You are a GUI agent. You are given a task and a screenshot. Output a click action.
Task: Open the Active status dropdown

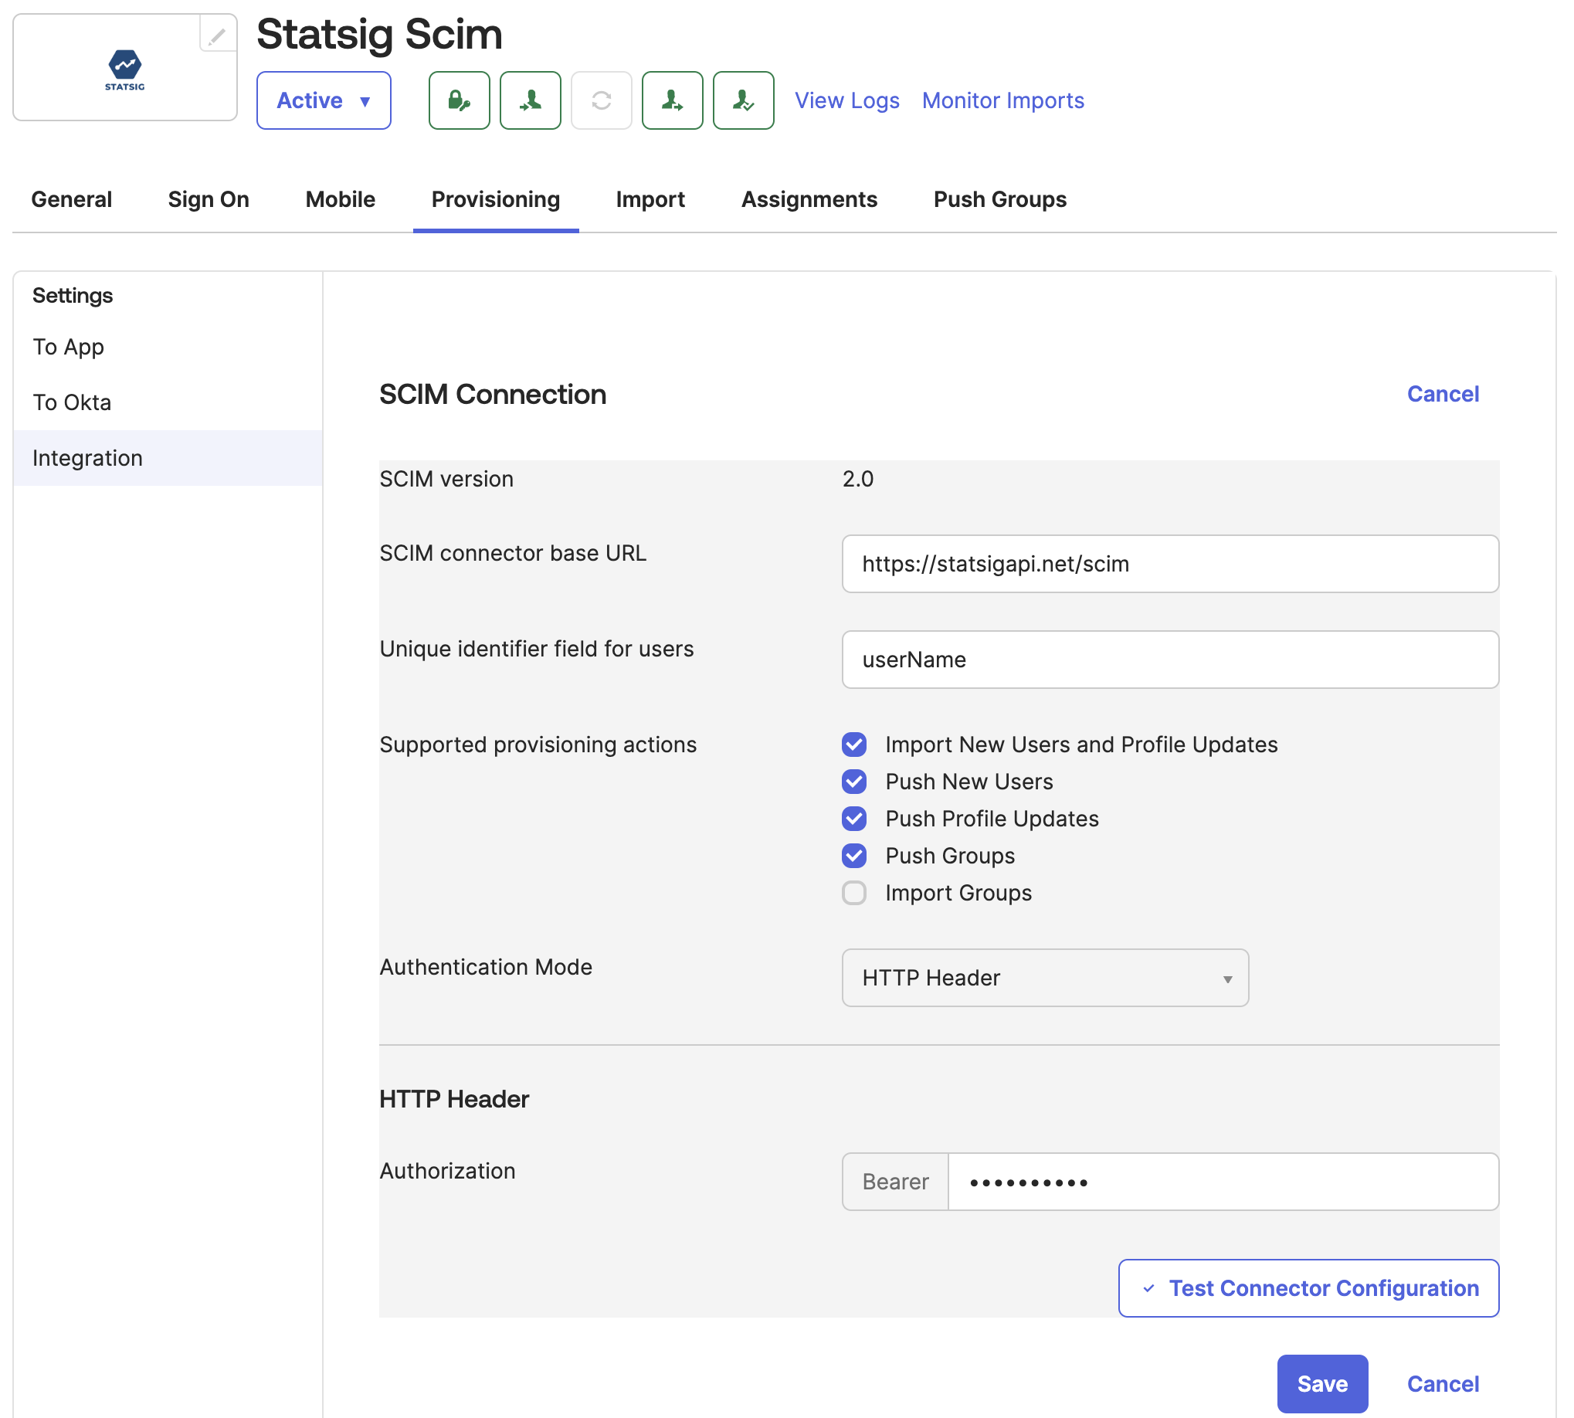click(324, 100)
